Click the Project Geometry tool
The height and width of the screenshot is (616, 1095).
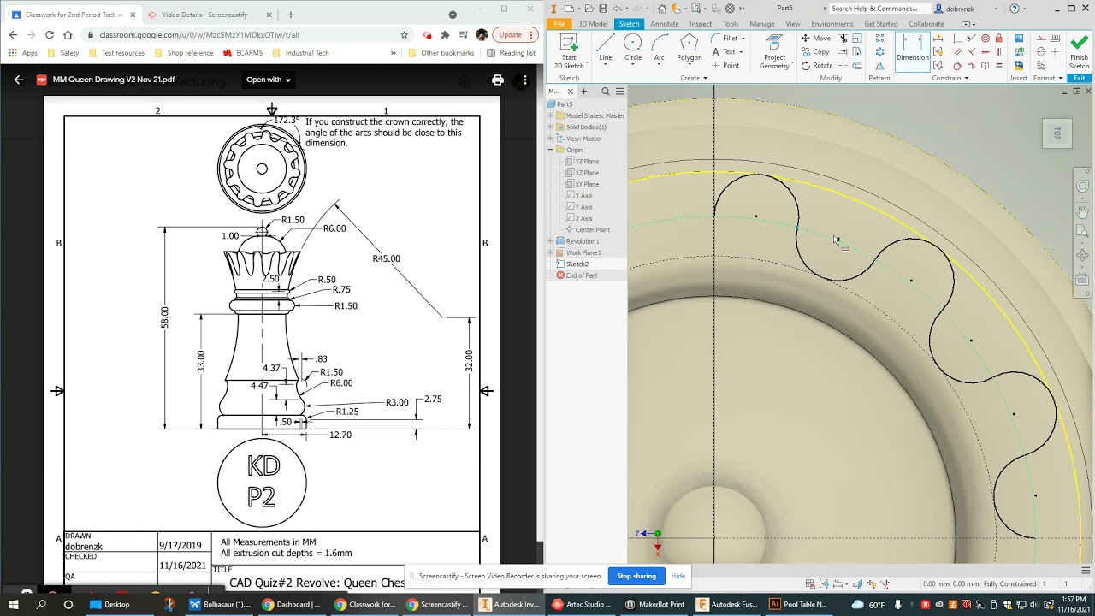tap(775, 51)
